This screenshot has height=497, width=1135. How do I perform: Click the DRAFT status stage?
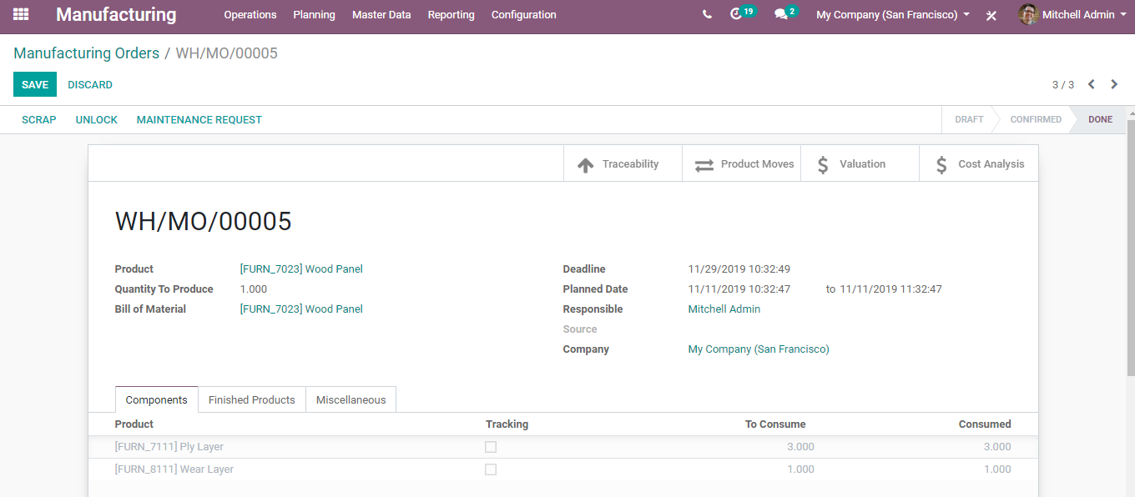click(x=969, y=119)
